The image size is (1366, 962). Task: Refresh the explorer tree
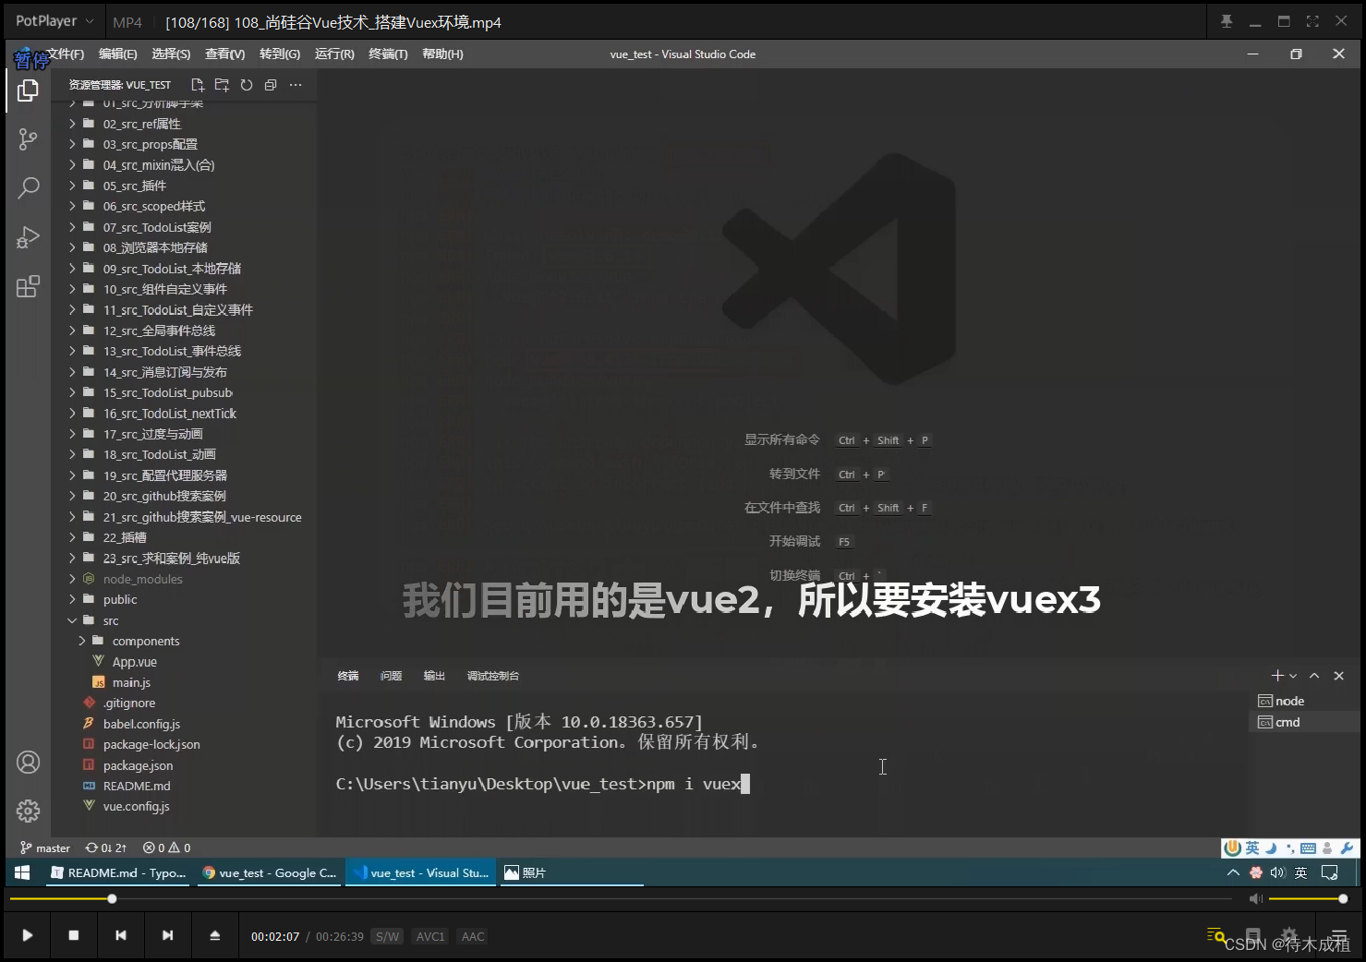point(247,85)
